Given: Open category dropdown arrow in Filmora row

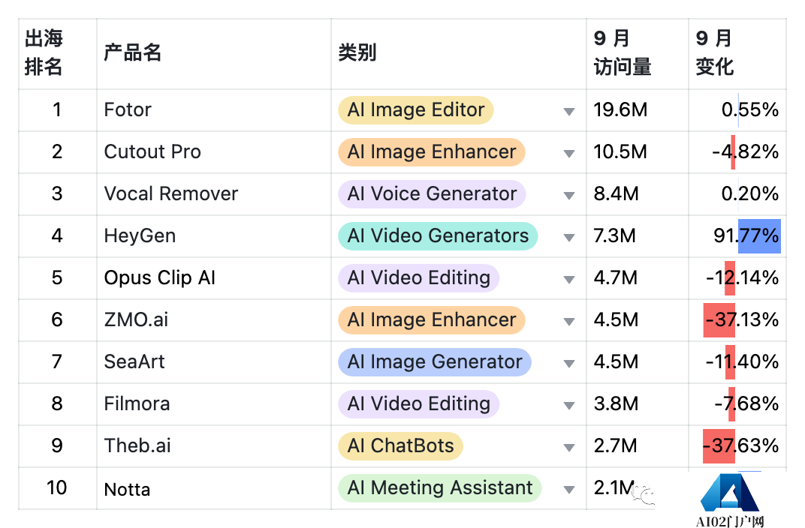Looking at the screenshot, I should [x=568, y=406].
